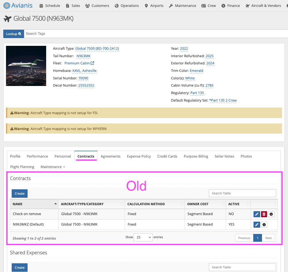
Task: Edit the N963MKZ (Default) contract pencil icon
Action: pyautogui.click(x=257, y=225)
